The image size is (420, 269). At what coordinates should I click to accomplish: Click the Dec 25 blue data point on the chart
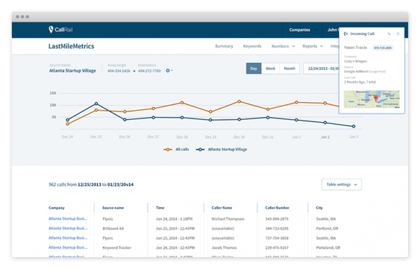point(96,104)
